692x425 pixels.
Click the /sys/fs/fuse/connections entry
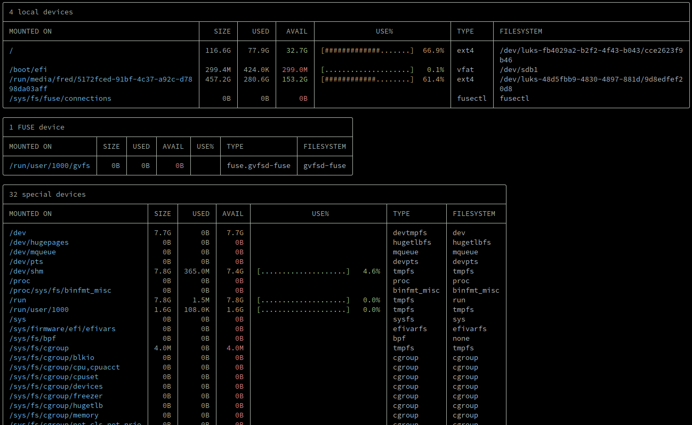click(60, 98)
